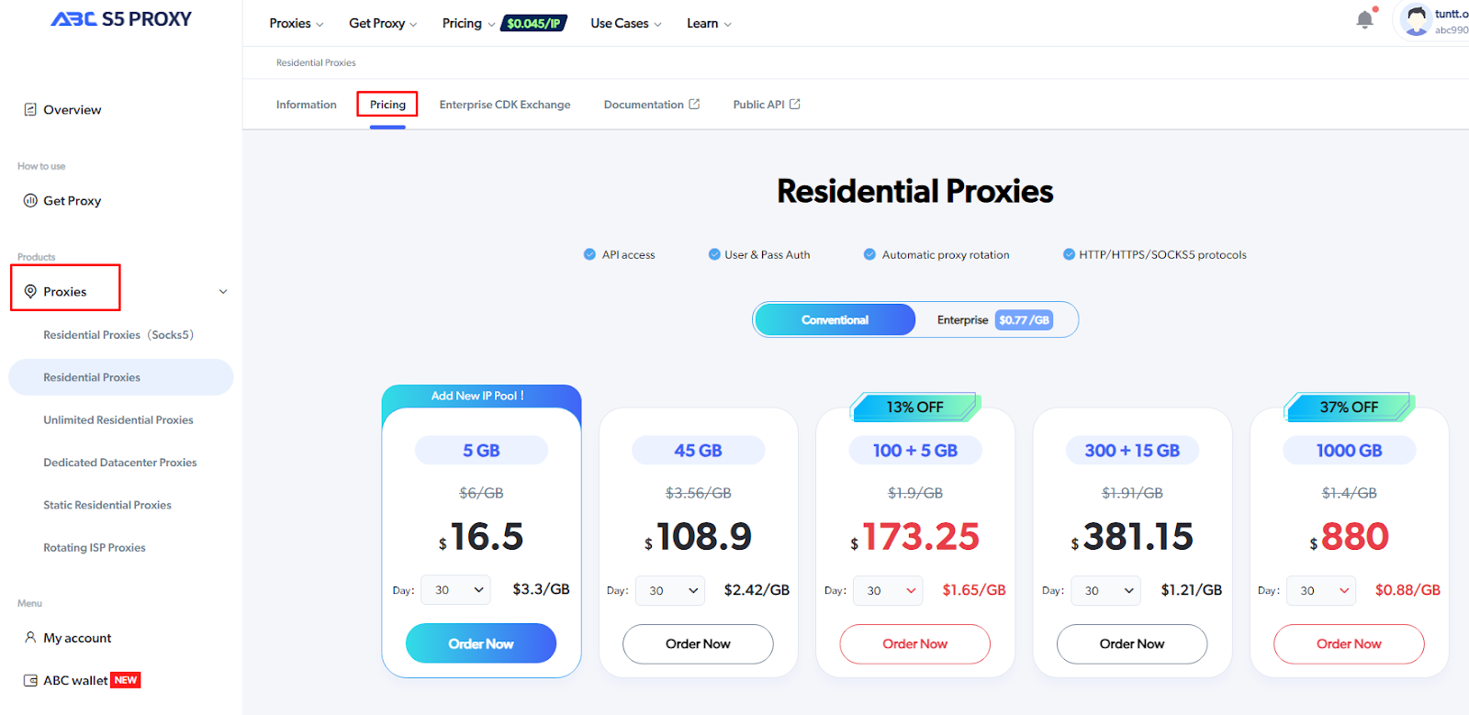The height and width of the screenshot is (715, 1469).
Task: Order Now on the 45 GB plan
Action: point(698,643)
